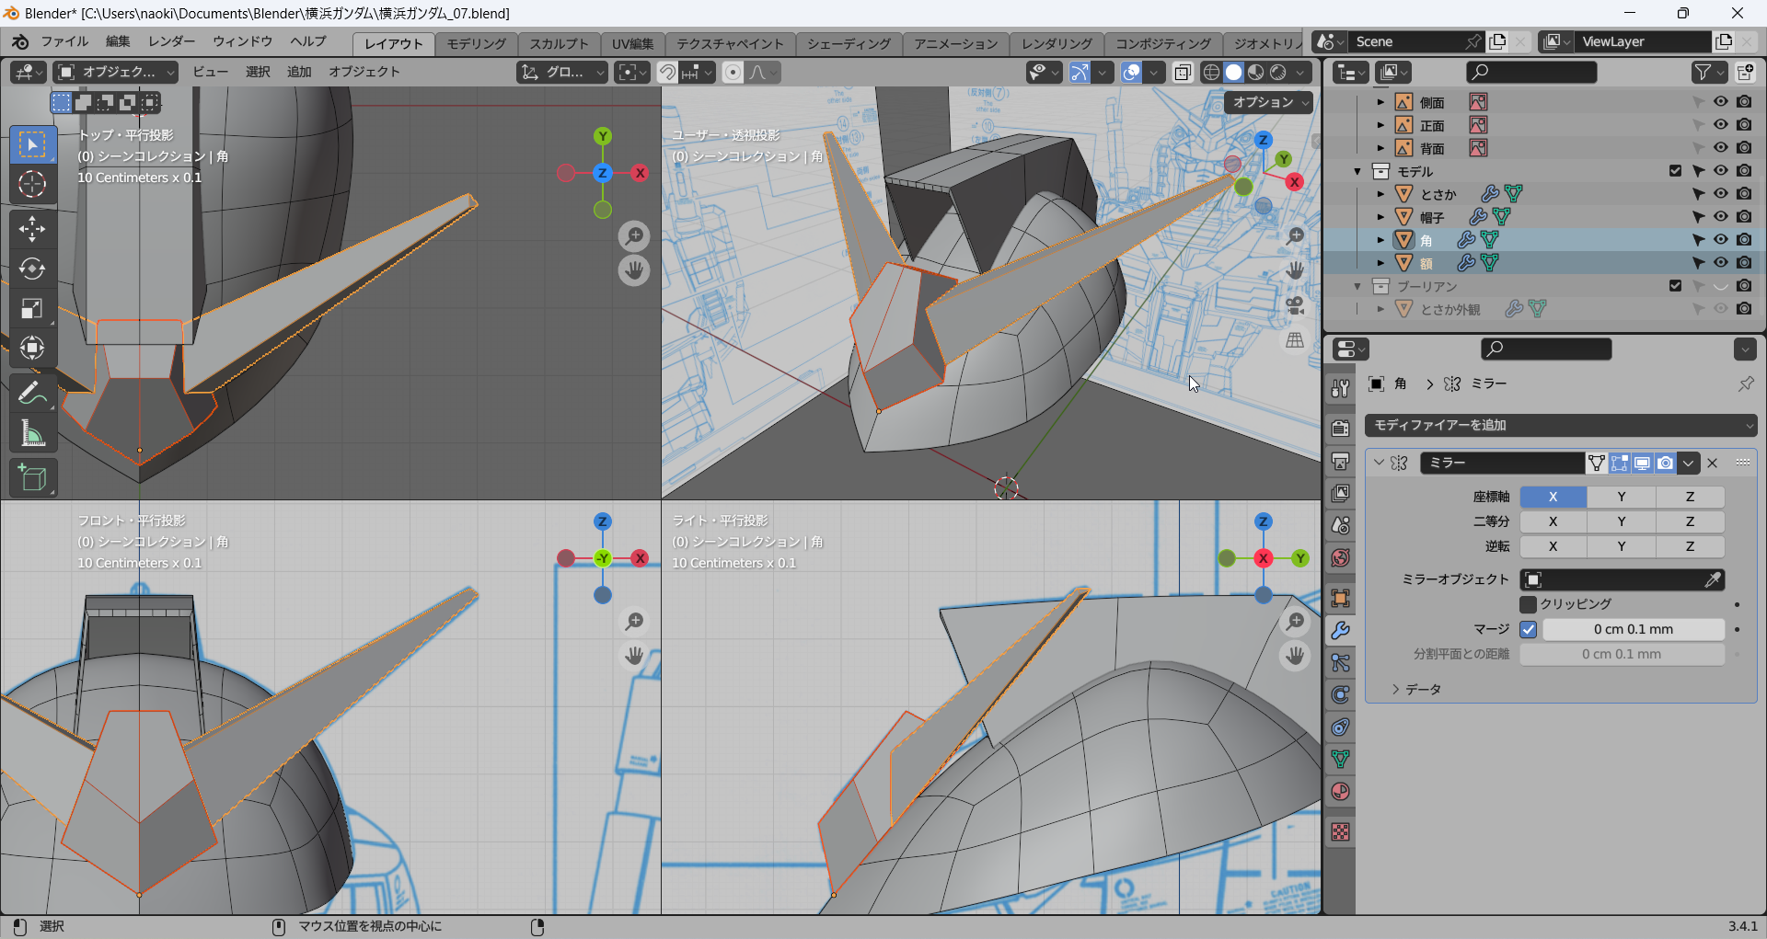
Task: Uncheck the Merge checkbox
Action: [1529, 629]
